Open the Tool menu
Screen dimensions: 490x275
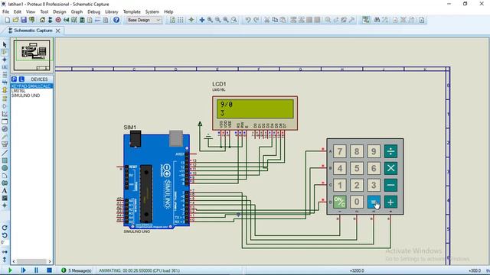click(x=44, y=11)
